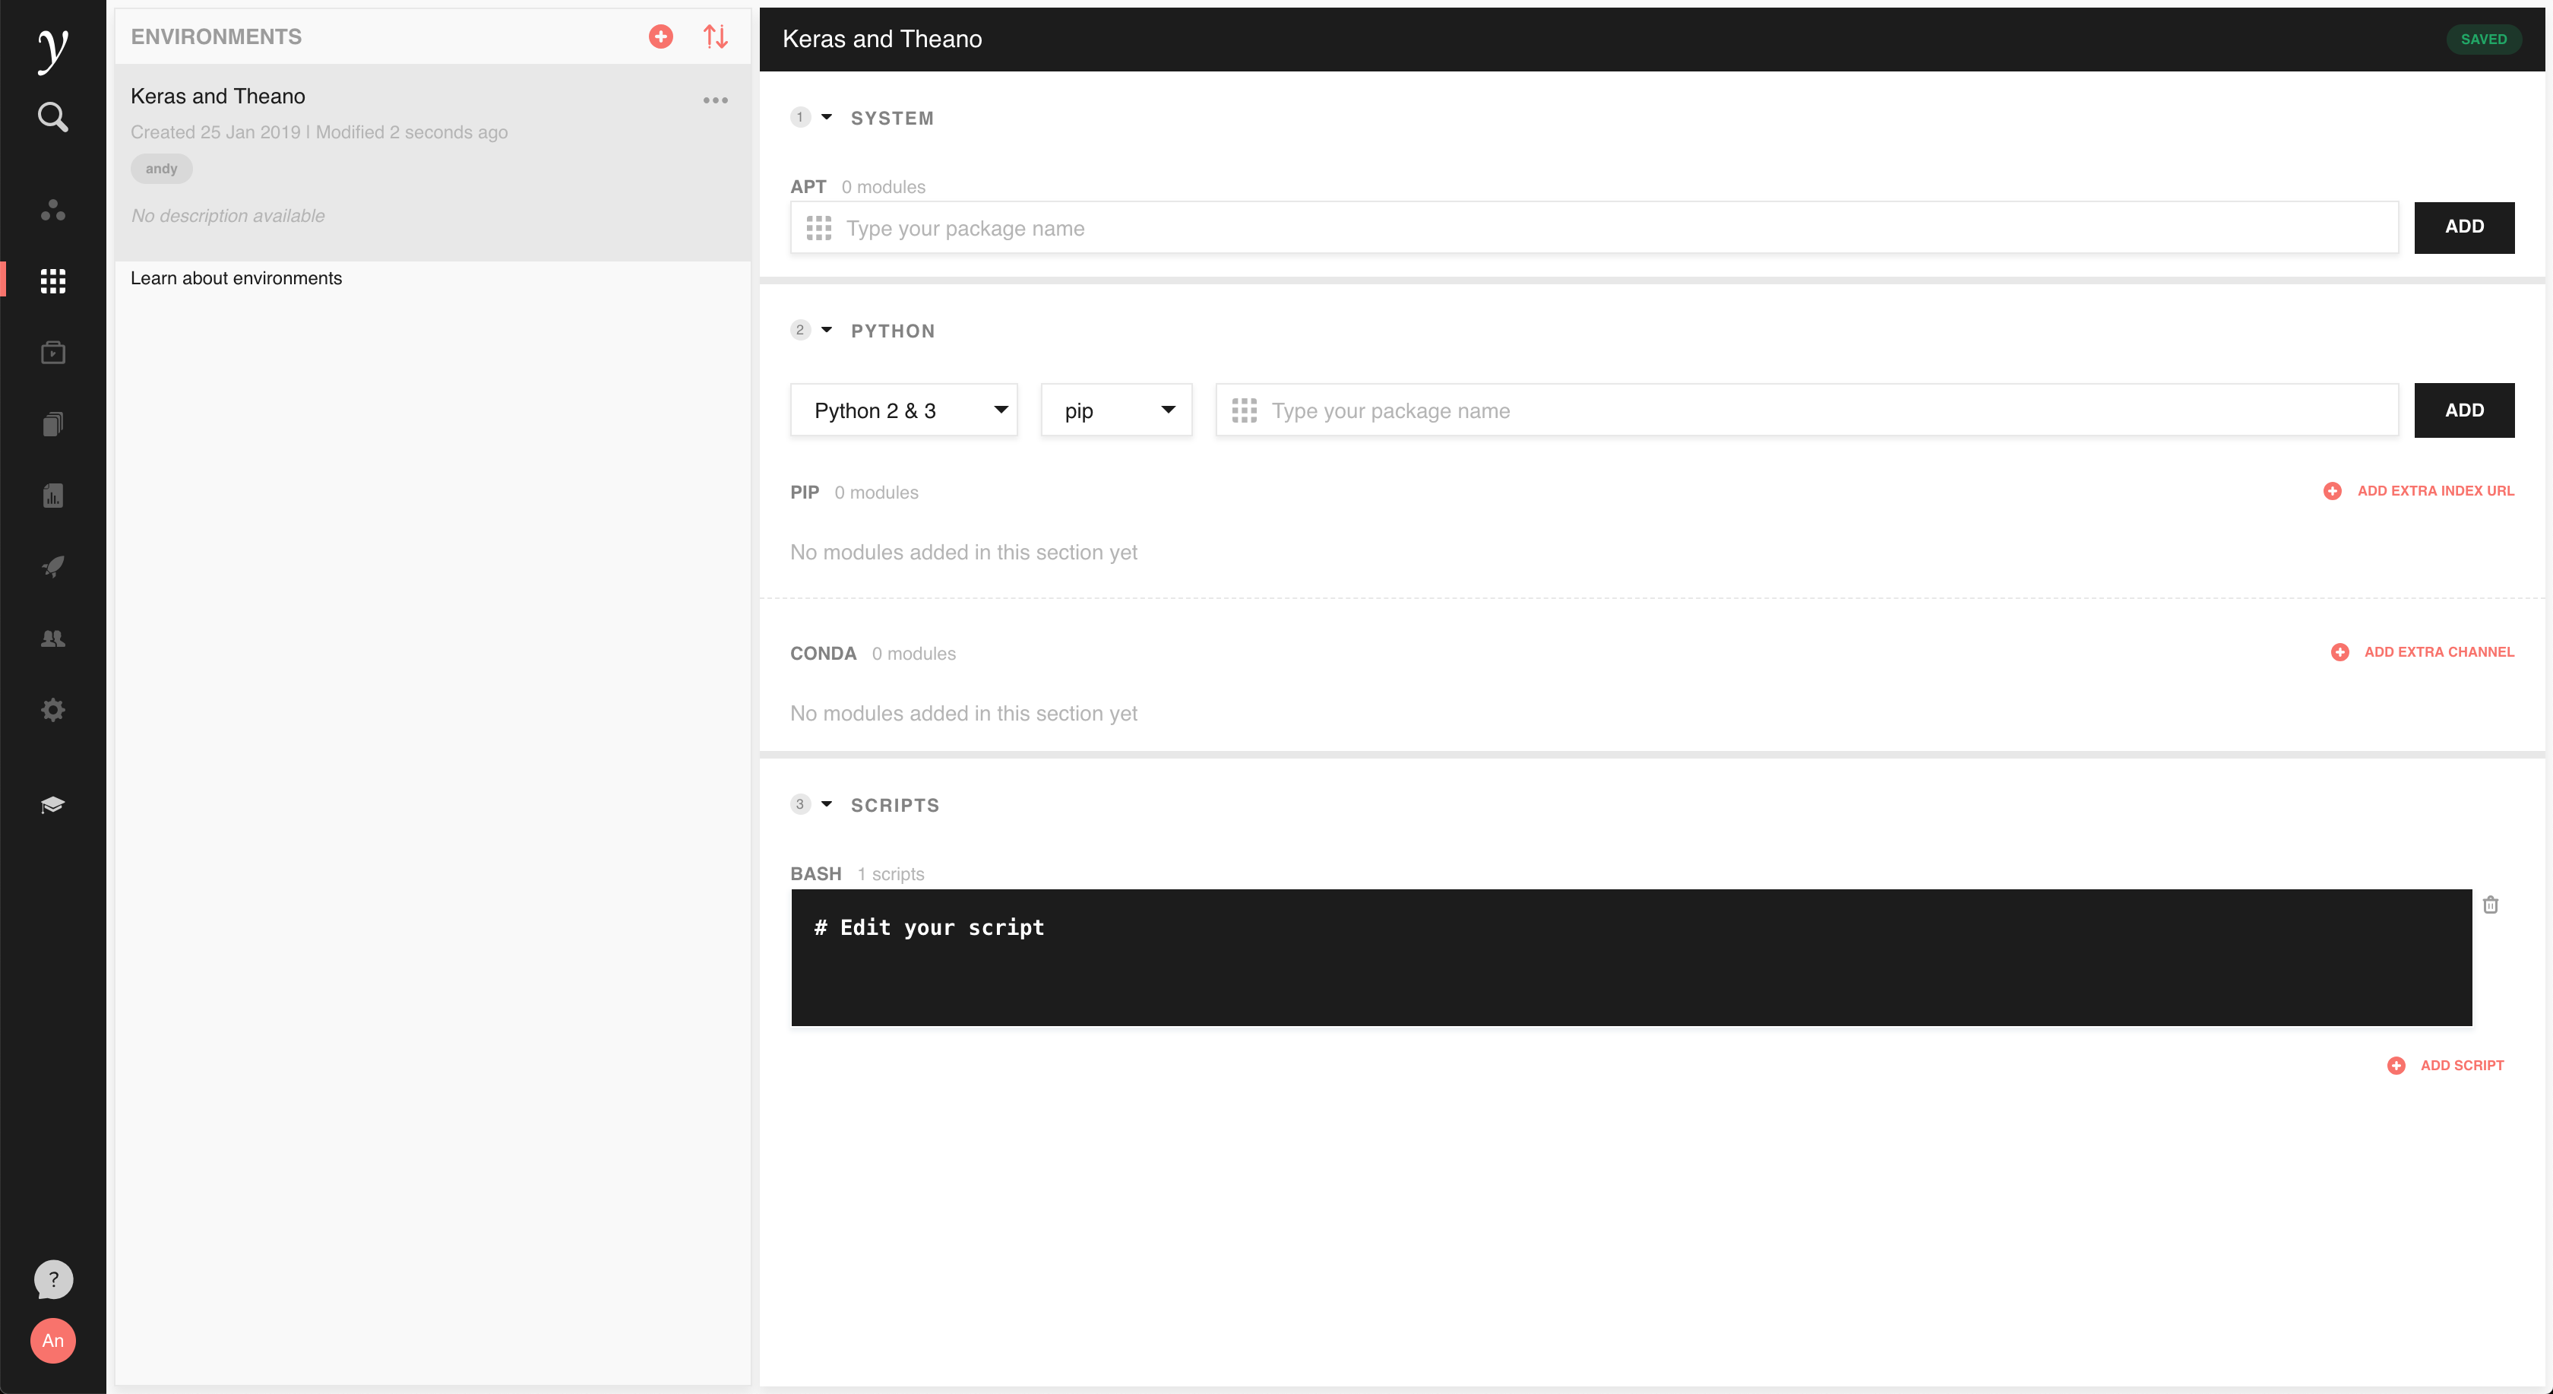Viewport: 2553px width, 1394px height.
Task: Add new environment with red plus icon
Action: point(661,36)
